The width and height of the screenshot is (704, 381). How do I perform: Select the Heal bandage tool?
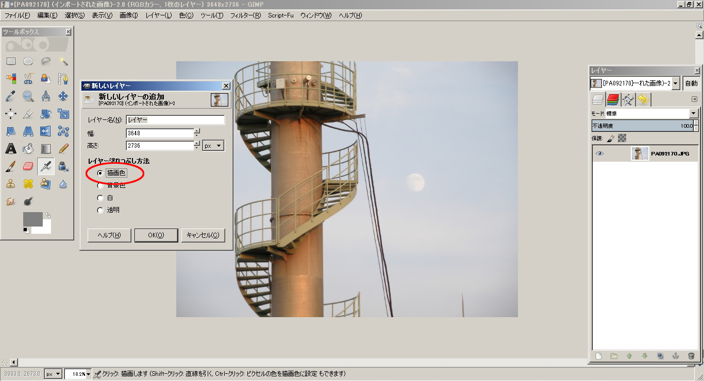click(28, 184)
